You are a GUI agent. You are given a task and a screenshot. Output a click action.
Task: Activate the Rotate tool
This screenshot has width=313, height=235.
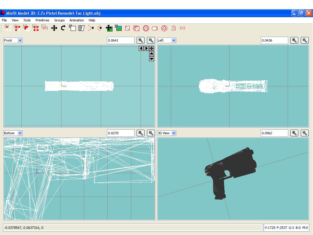click(x=63, y=28)
